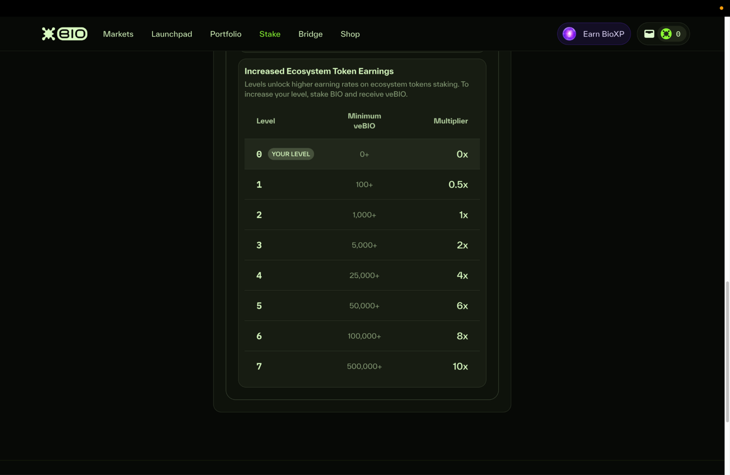
Task: Click the 5,000+ minimum veBIO cell
Action: click(364, 245)
